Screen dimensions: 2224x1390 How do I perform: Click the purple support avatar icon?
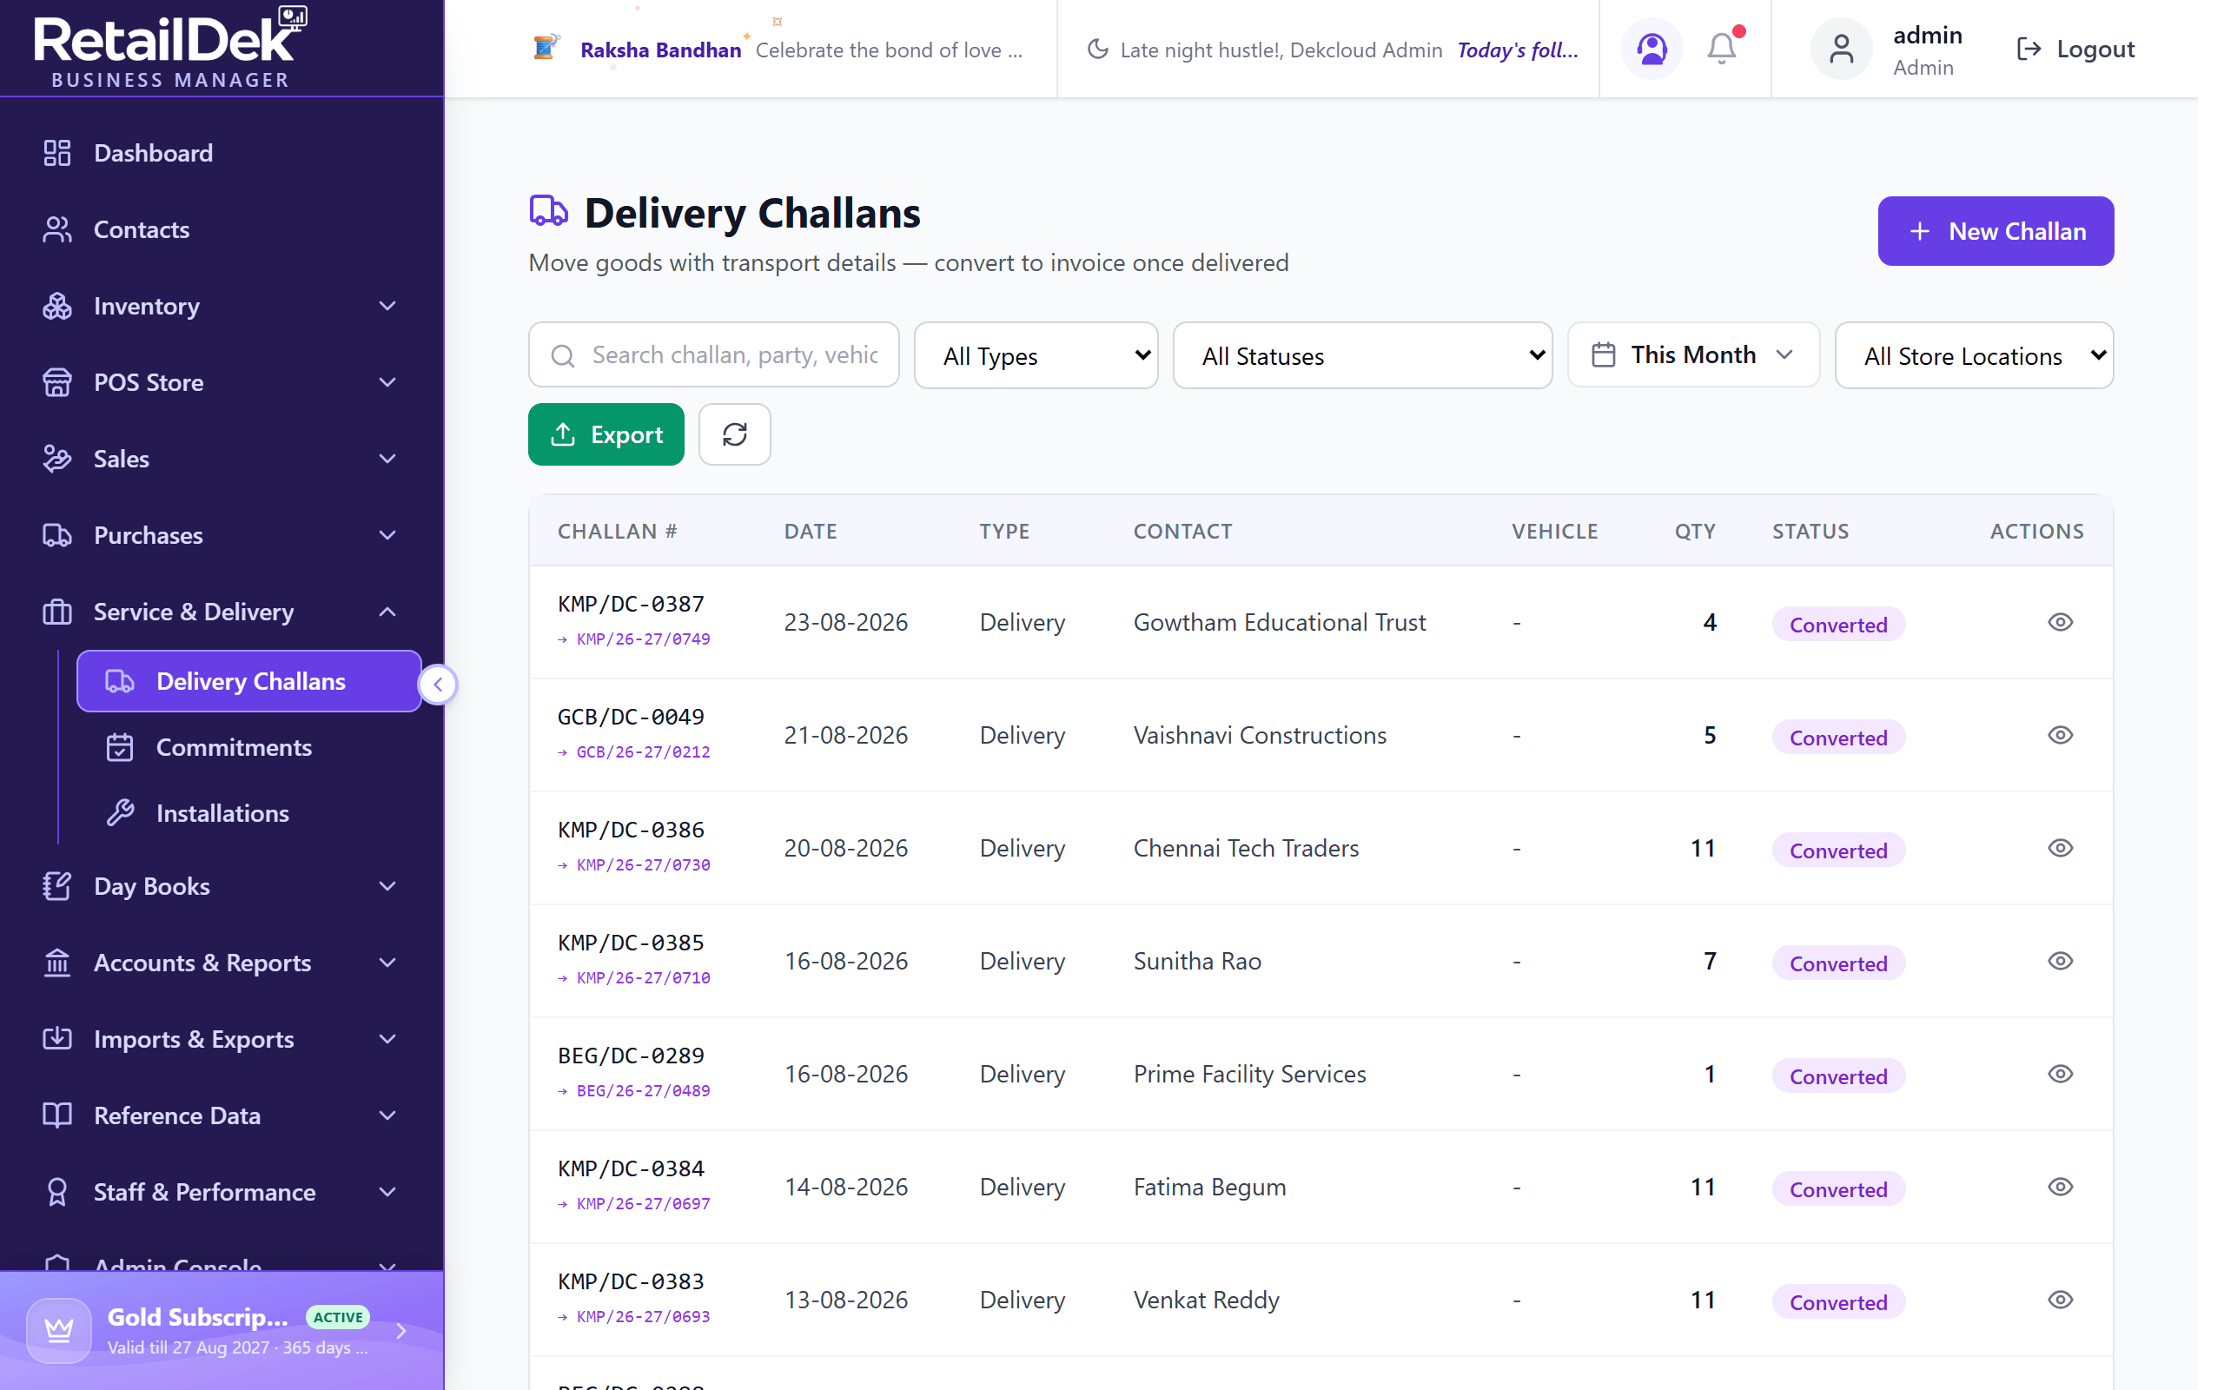[1651, 49]
